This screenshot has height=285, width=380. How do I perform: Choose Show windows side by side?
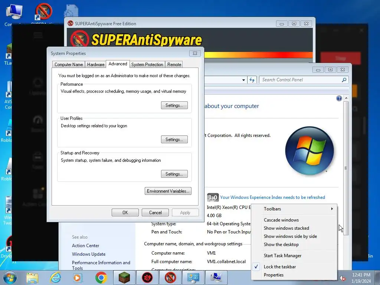click(x=294, y=236)
